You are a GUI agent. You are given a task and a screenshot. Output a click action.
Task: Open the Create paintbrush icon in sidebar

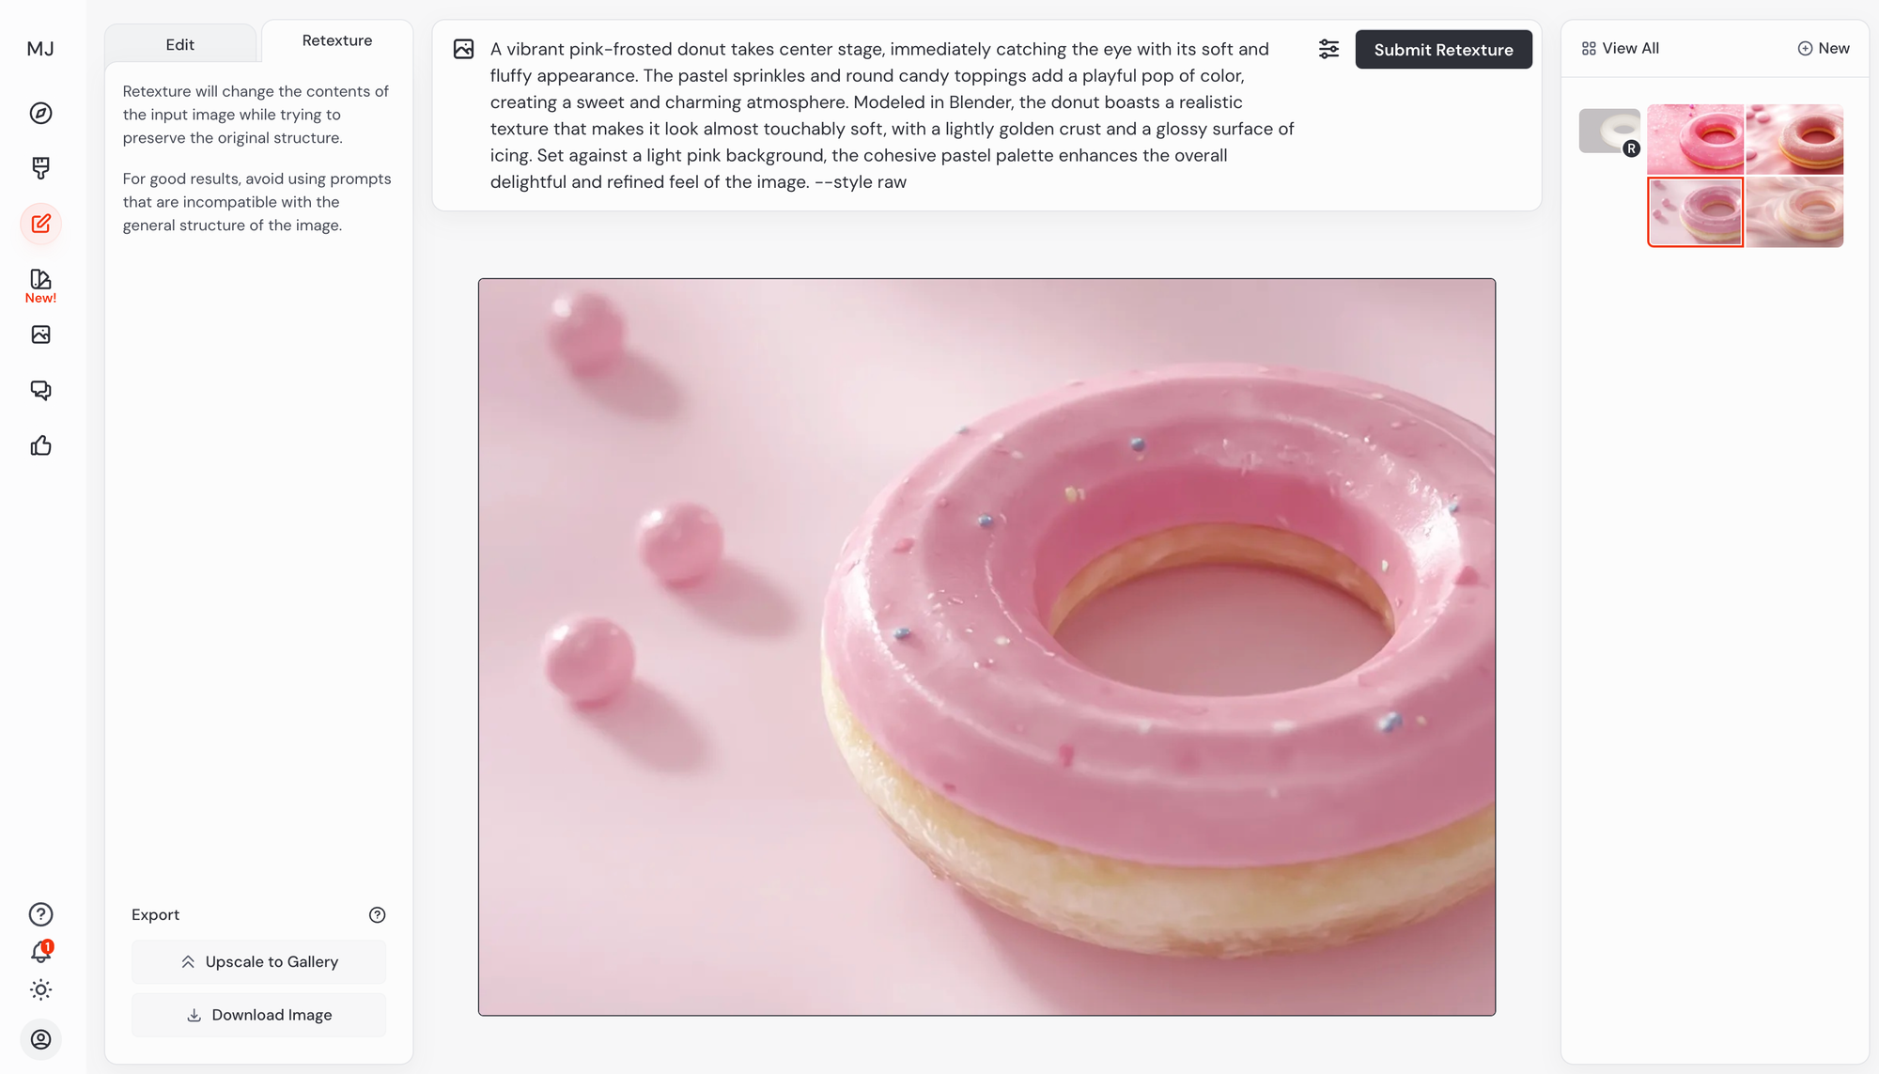click(x=40, y=168)
